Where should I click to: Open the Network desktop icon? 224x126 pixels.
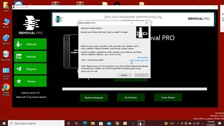tap(6, 40)
